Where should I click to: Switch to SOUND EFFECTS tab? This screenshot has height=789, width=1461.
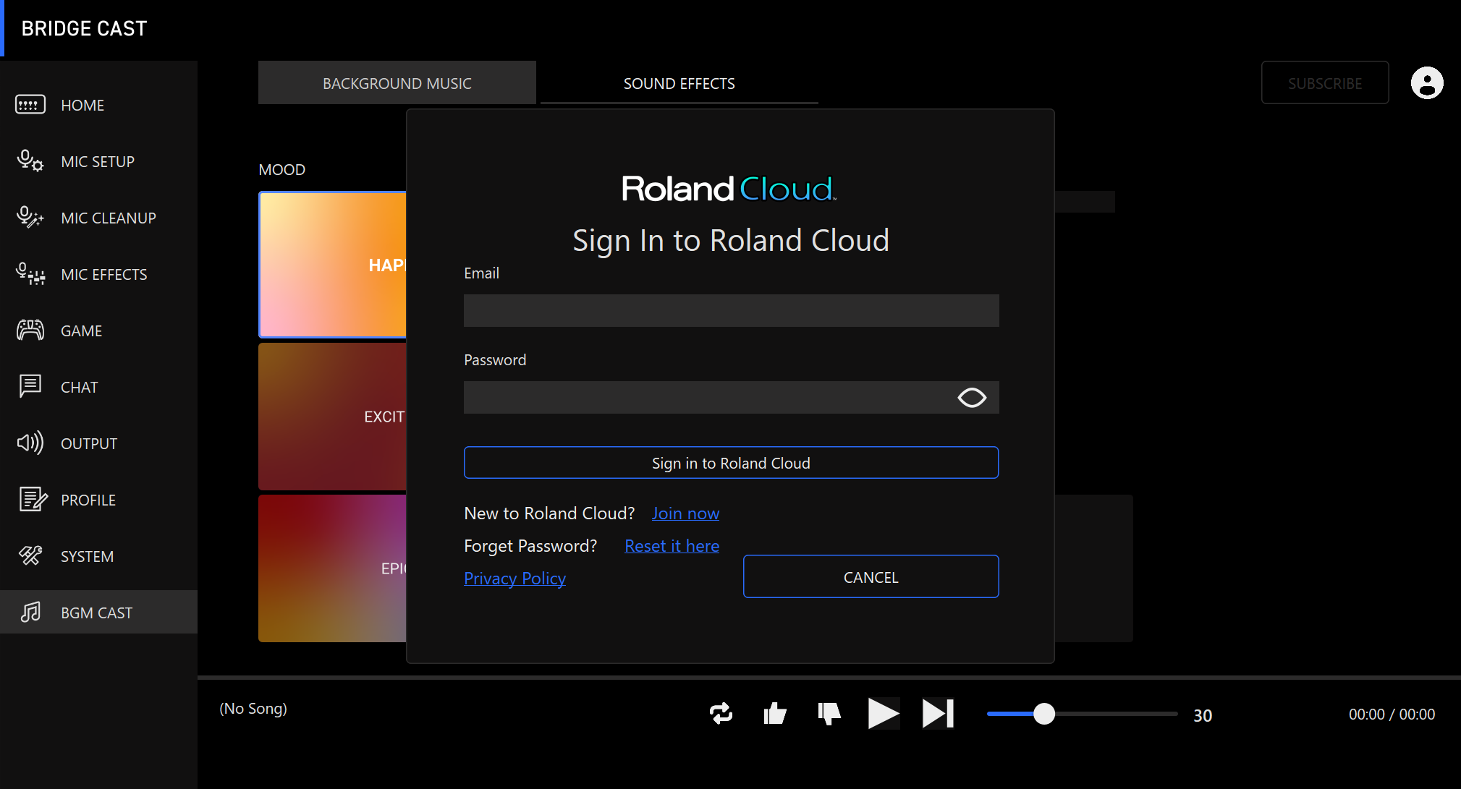coord(679,82)
